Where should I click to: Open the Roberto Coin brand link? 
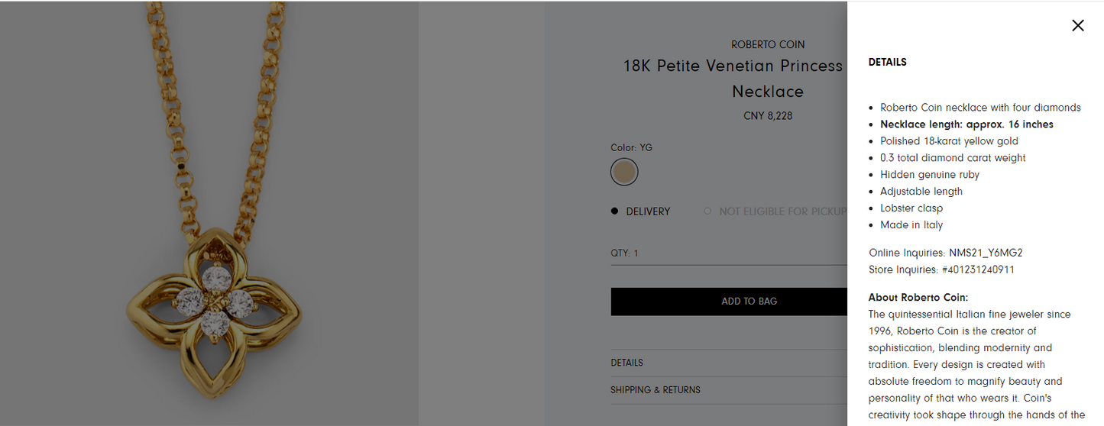[x=767, y=45]
